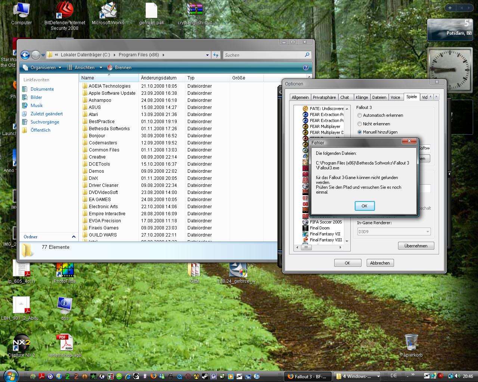478x382 pixels.
Task: Switch to the Klänge tab
Action: pyautogui.click(x=361, y=97)
